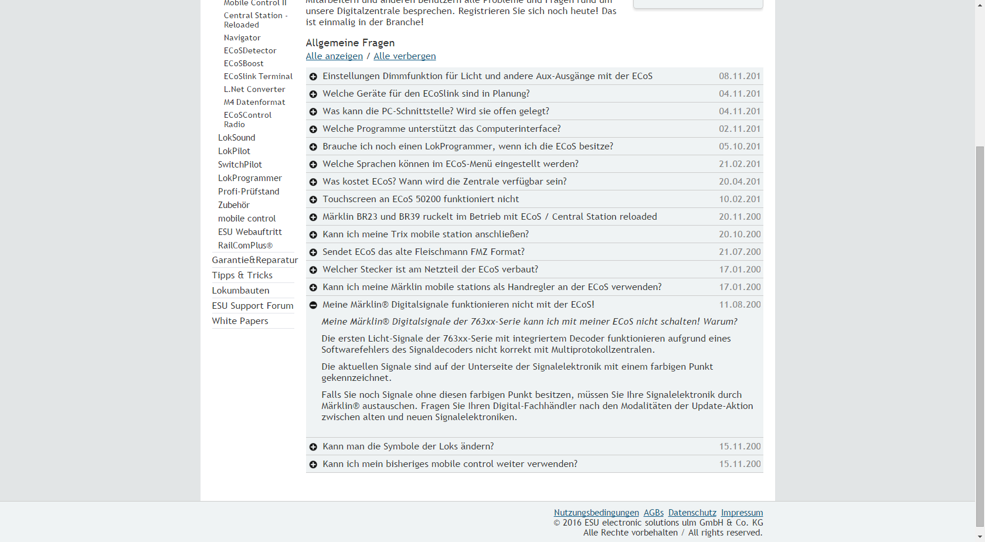Open RailComPlus® sidebar item
The image size is (985, 542).
coord(245,246)
